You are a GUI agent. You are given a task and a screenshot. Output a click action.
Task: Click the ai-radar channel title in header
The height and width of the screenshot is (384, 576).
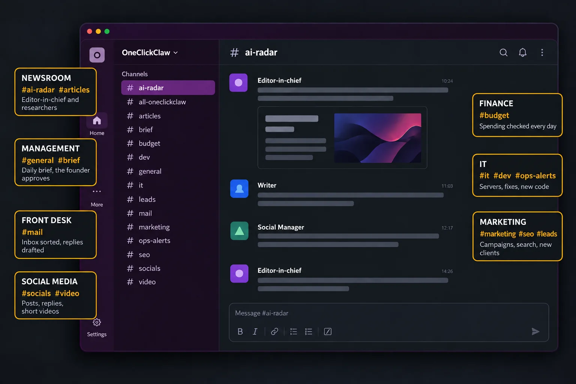point(261,52)
